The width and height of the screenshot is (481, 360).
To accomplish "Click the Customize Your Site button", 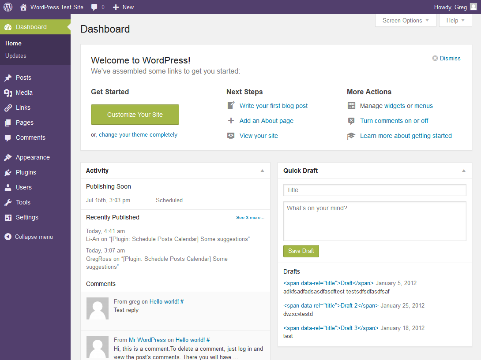I will [135, 115].
